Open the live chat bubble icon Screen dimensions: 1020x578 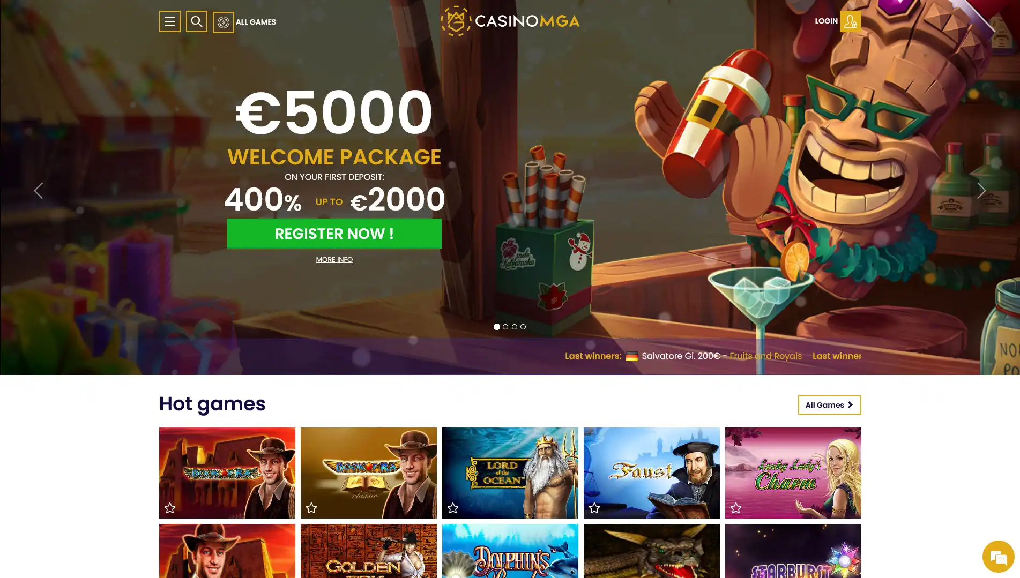pos(998,557)
